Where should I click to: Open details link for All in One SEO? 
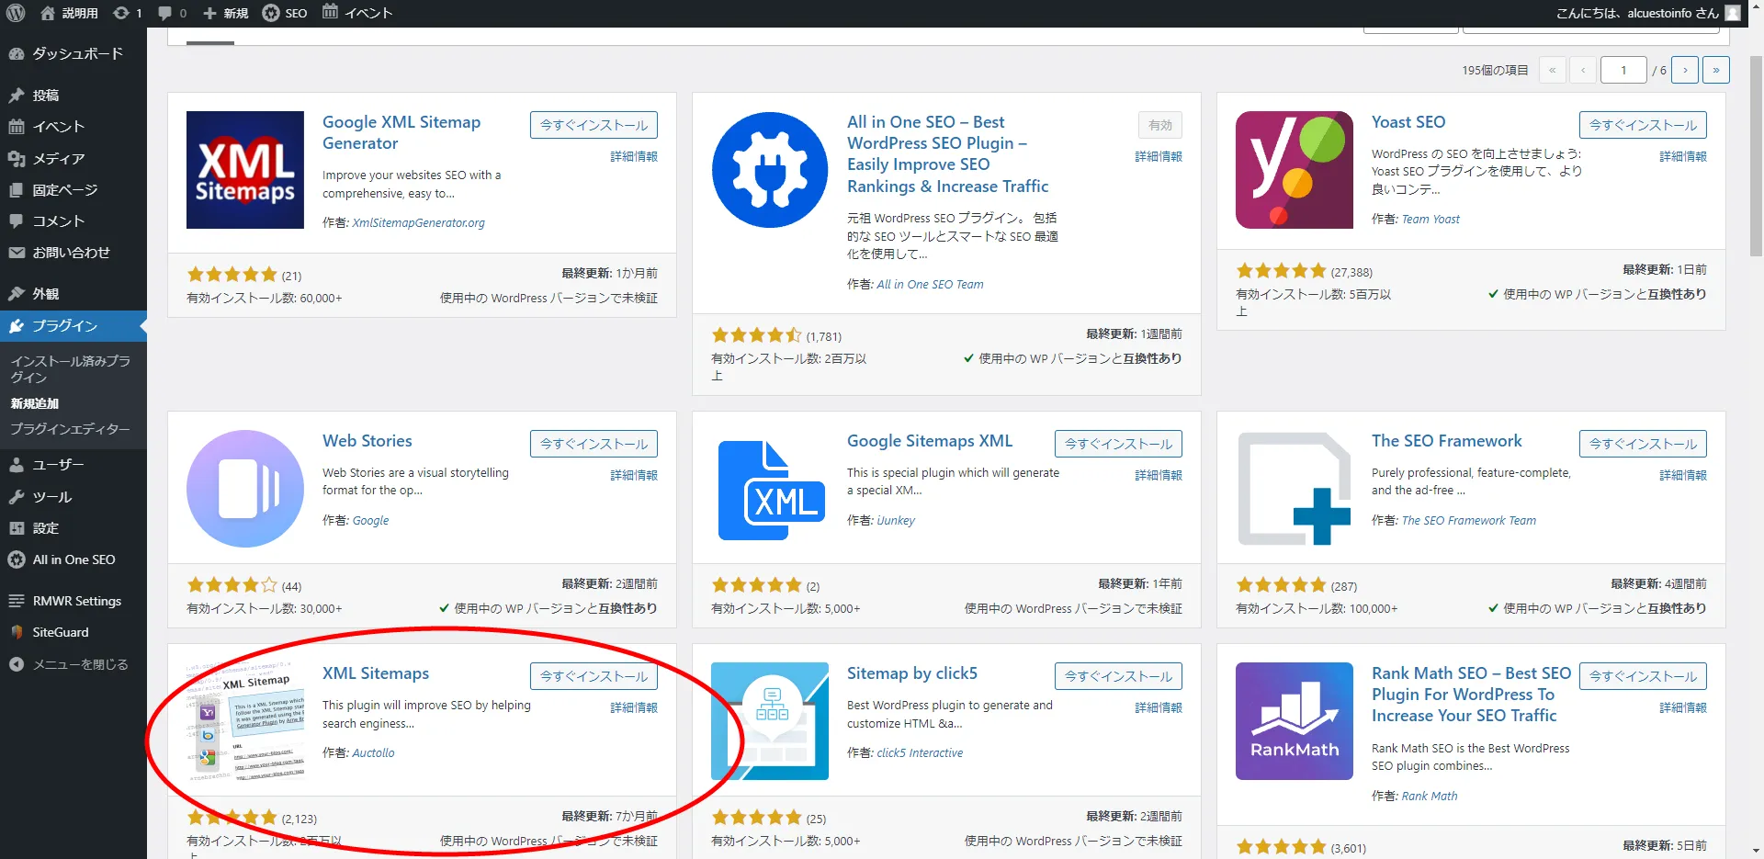point(1159,156)
